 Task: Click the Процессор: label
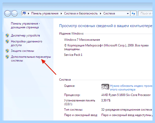tap(72, 95)
